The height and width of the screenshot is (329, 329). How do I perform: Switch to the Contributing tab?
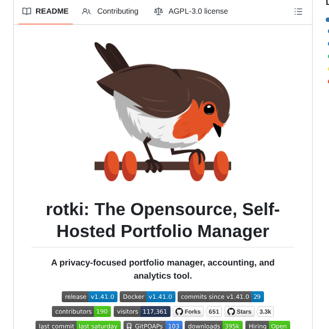(x=110, y=11)
